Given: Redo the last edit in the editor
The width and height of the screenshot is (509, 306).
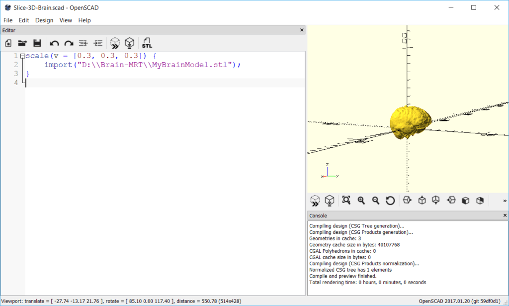Looking at the screenshot, I should coord(69,43).
